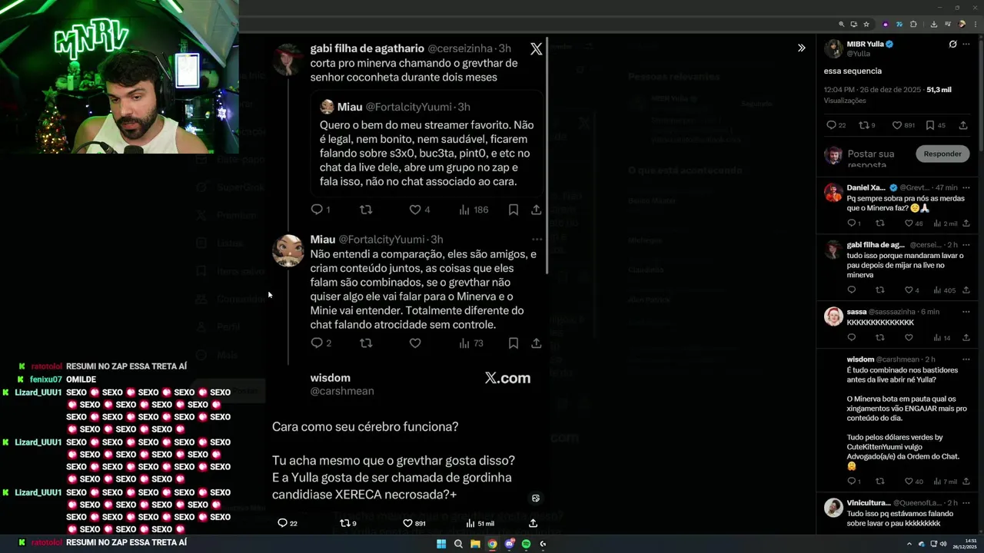Bookmark Yulla post showing 45
Viewport: 984px width, 553px height.
(x=936, y=125)
